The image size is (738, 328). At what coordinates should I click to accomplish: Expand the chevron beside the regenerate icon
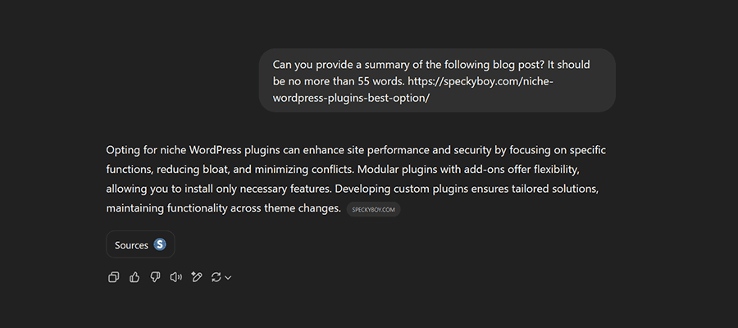(x=228, y=278)
